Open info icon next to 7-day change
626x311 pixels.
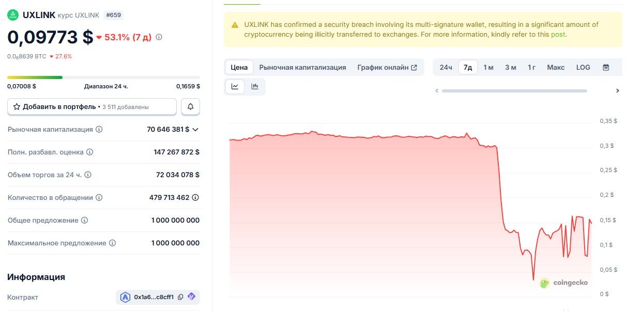coord(159,37)
